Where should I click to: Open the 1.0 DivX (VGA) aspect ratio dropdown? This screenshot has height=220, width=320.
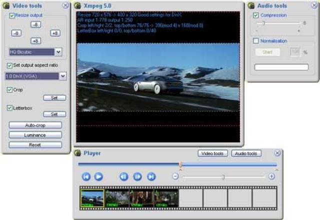(63, 76)
